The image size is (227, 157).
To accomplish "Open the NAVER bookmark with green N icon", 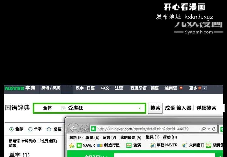I will tap(86, 145).
